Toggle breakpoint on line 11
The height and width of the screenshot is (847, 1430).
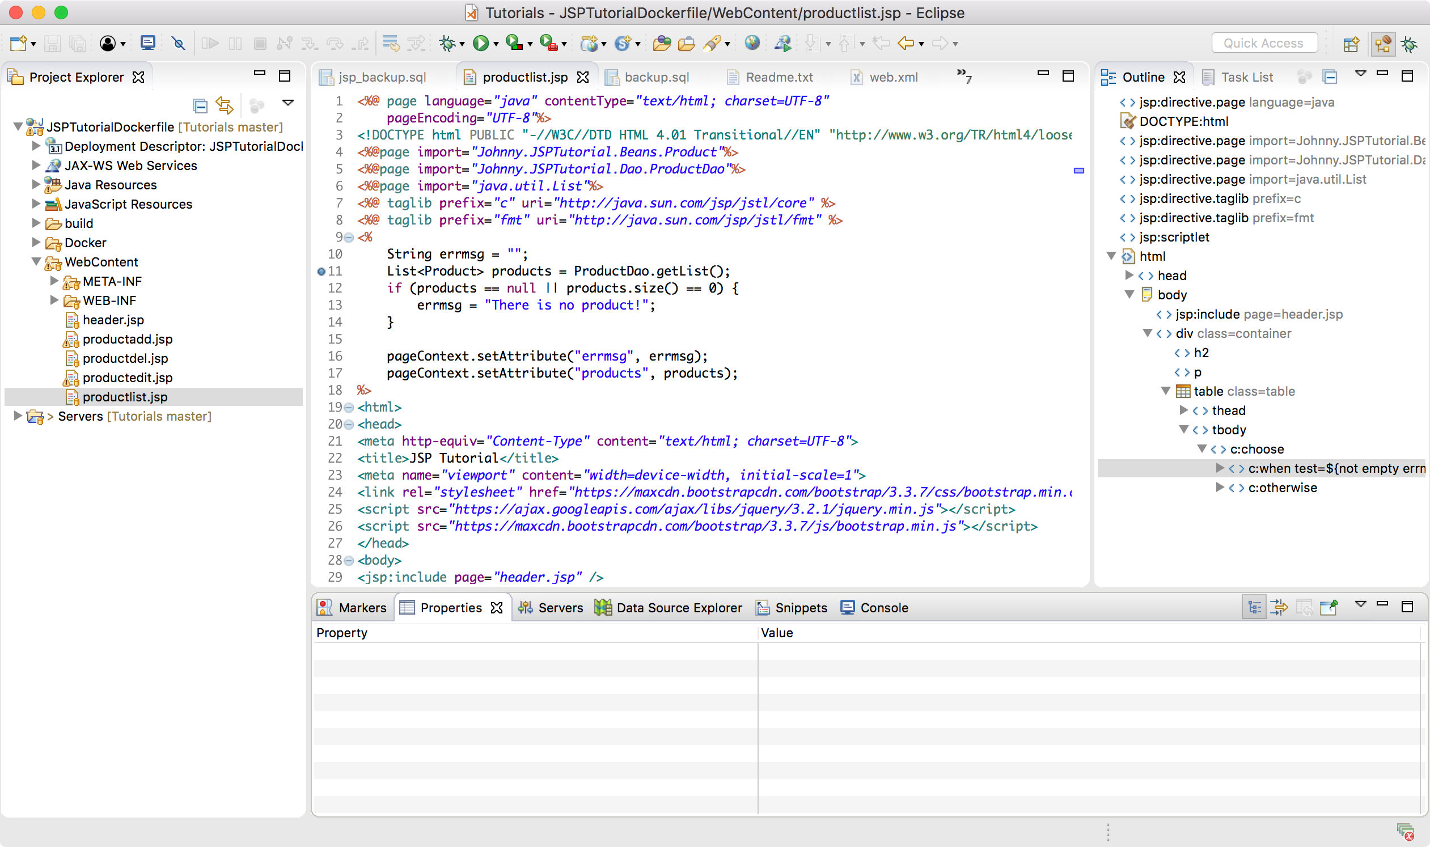coord(320,271)
